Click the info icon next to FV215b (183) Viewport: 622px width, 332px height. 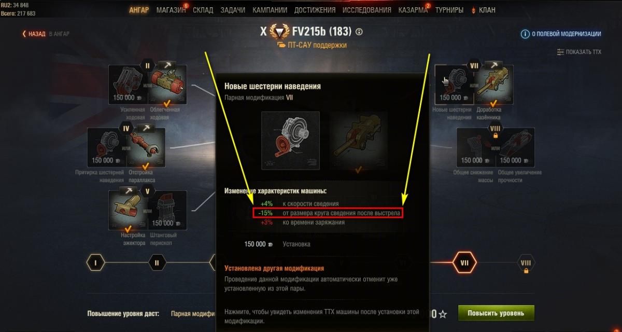pyautogui.click(x=359, y=32)
